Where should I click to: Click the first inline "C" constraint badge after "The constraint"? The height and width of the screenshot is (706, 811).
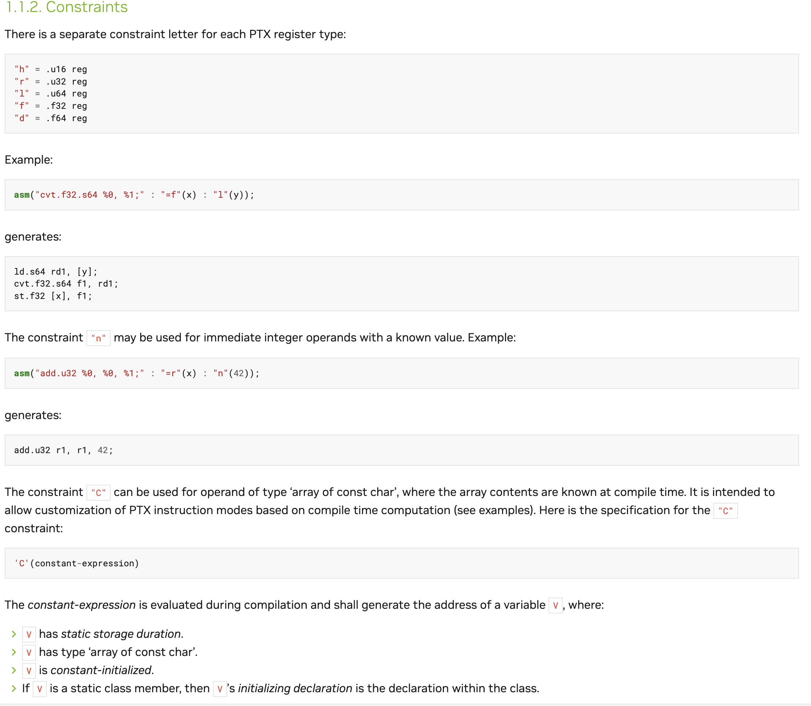(x=98, y=492)
